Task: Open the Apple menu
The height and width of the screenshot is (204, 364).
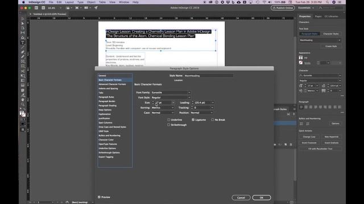Action: coord(23,2)
